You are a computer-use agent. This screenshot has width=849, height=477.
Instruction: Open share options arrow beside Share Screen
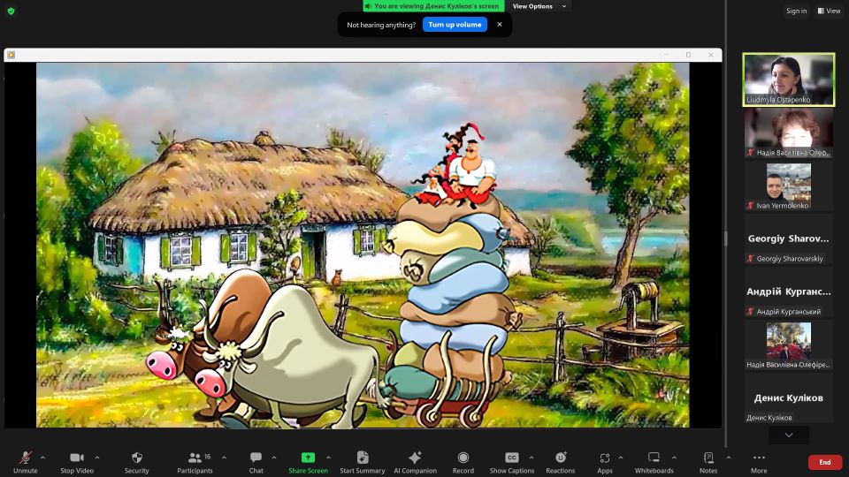click(328, 458)
